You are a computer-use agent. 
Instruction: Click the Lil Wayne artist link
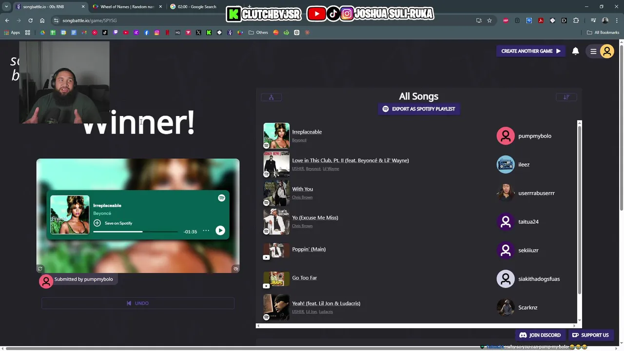click(x=331, y=169)
